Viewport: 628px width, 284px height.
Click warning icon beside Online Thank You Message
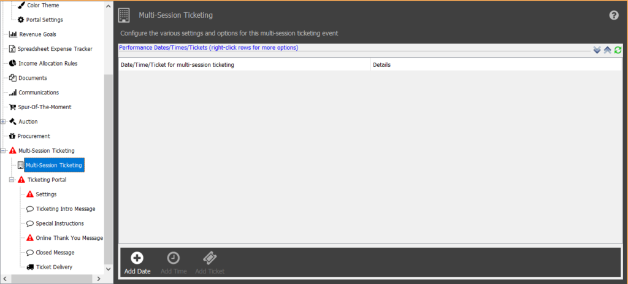click(30, 237)
